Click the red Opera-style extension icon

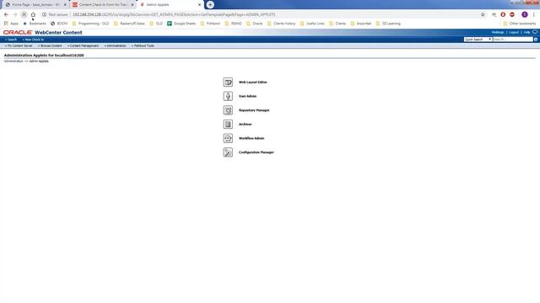point(503,14)
